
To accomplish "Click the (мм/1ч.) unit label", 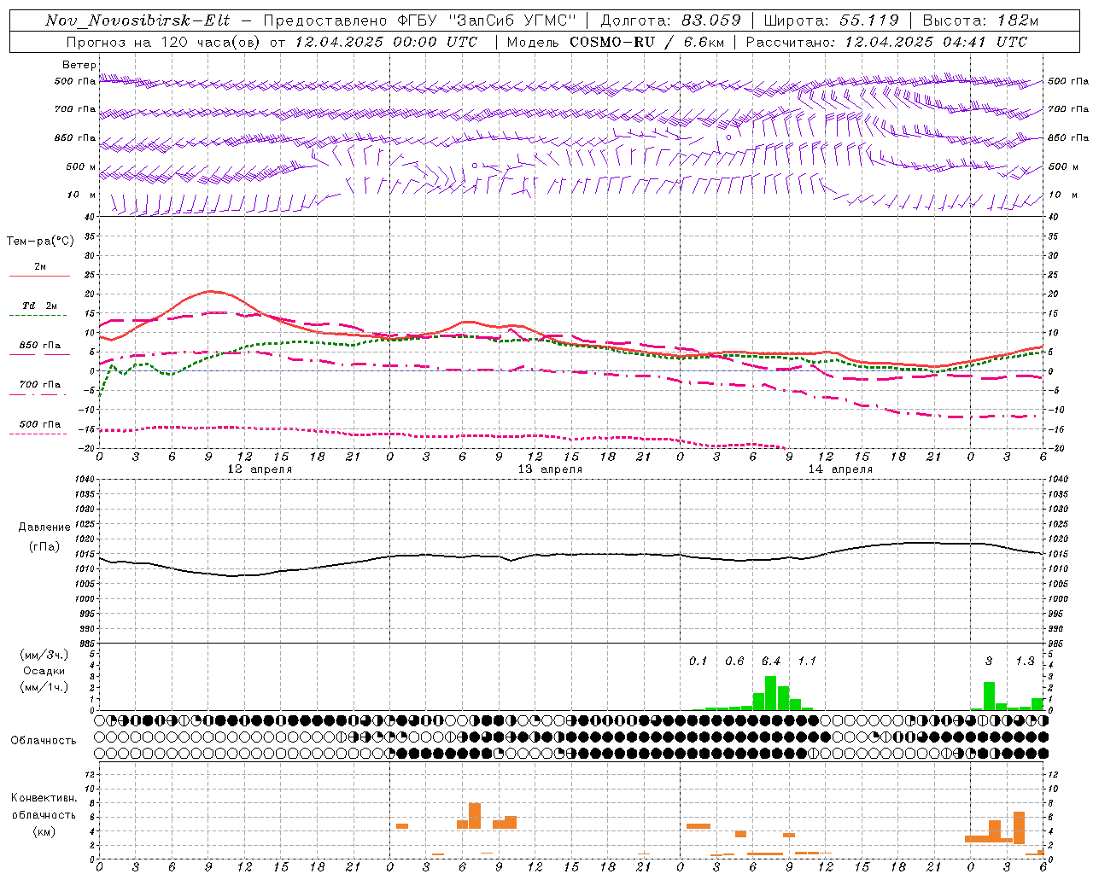I will point(44,687).
